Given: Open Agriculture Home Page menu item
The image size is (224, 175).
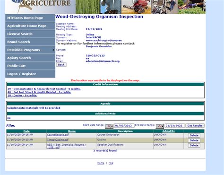Looking at the screenshot, I should tap(30, 26).
